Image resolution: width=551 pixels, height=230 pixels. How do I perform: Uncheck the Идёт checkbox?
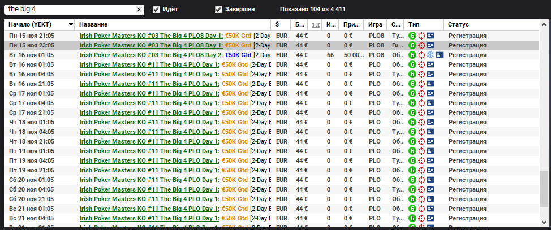[156, 10]
